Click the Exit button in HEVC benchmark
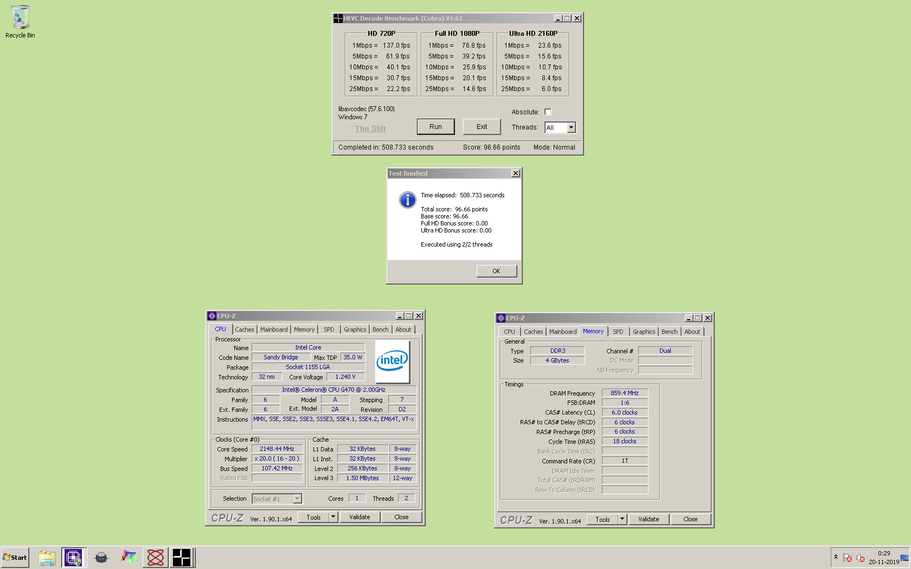Image resolution: width=911 pixels, height=569 pixels. point(482,127)
